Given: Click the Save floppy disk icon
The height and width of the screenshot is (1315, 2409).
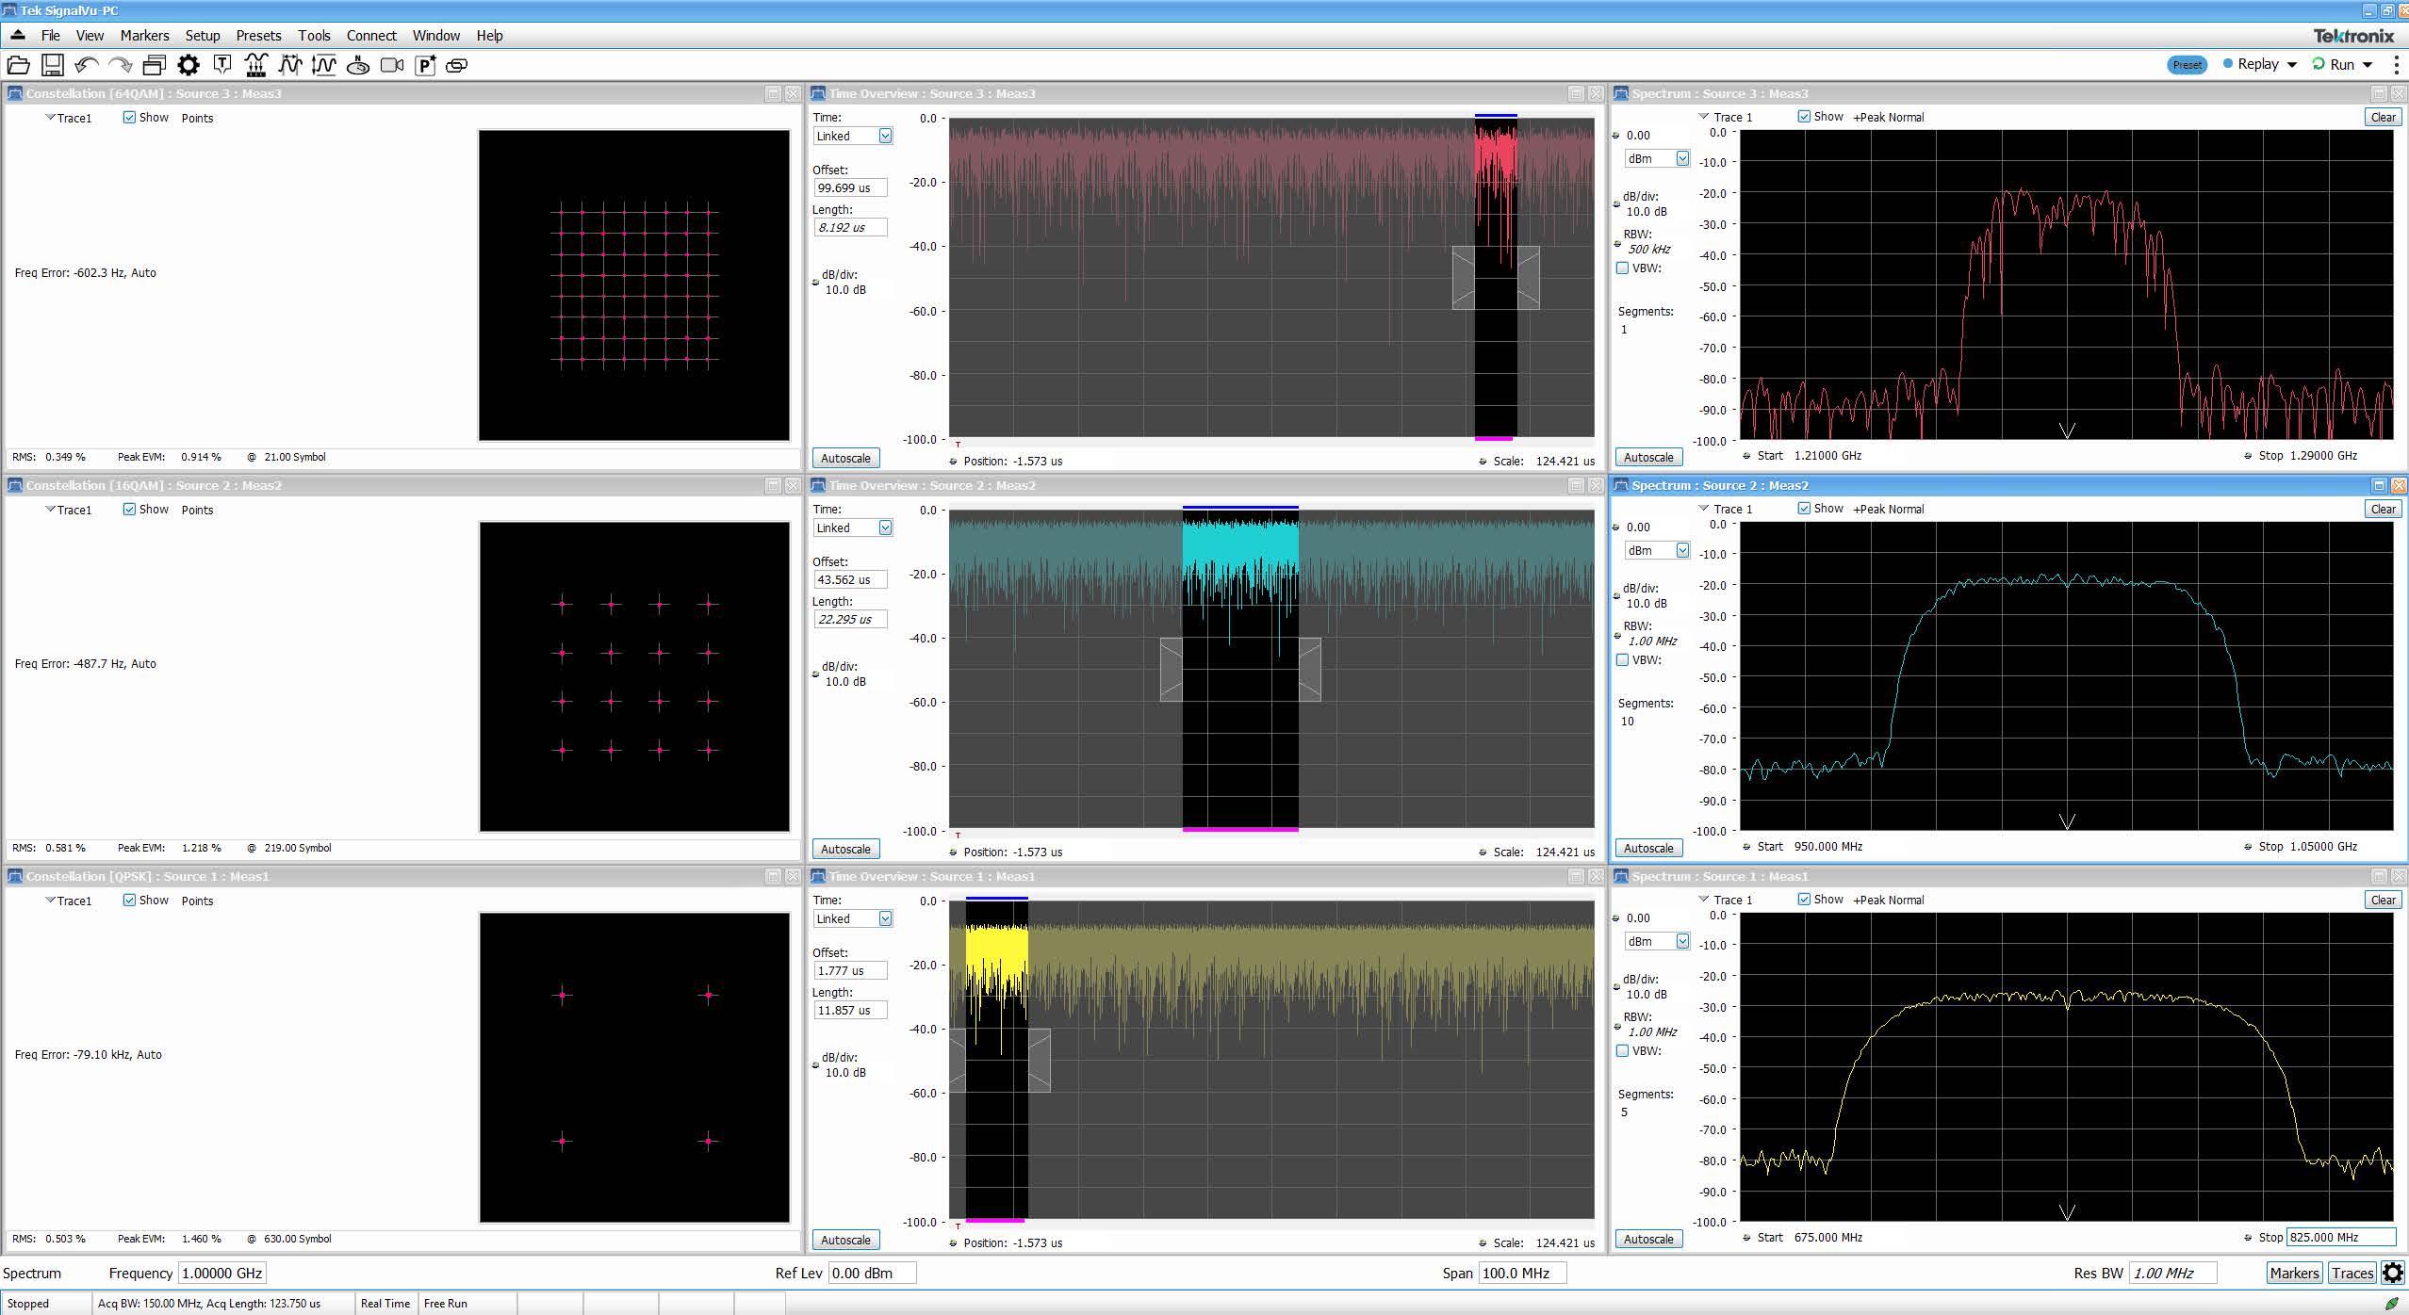Looking at the screenshot, I should (53, 65).
